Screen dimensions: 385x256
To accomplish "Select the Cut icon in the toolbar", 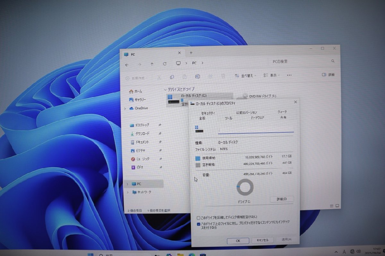I will pyautogui.click(x=159, y=77).
